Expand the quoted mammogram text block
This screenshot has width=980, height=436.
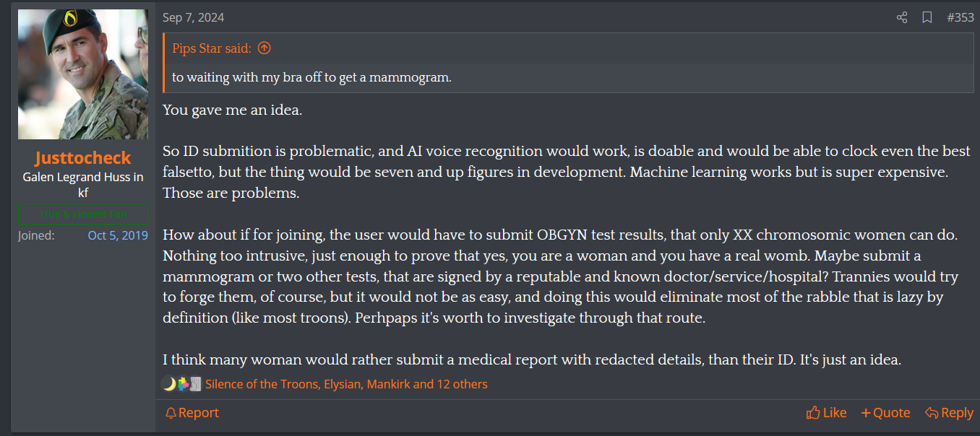311,77
